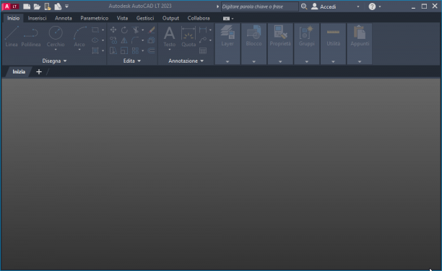Switch to the Output tab
The width and height of the screenshot is (442, 271).
(170, 18)
